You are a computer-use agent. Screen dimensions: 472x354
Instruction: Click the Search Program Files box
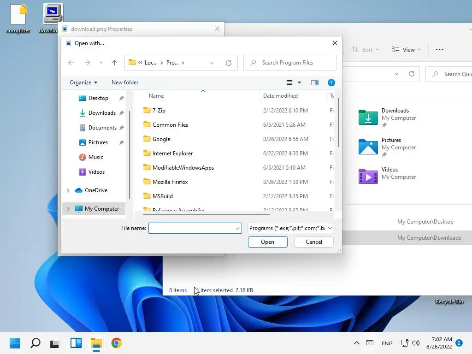(x=289, y=63)
